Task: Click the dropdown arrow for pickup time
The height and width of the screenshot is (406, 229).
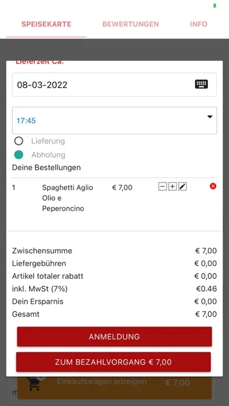Action: point(210,117)
